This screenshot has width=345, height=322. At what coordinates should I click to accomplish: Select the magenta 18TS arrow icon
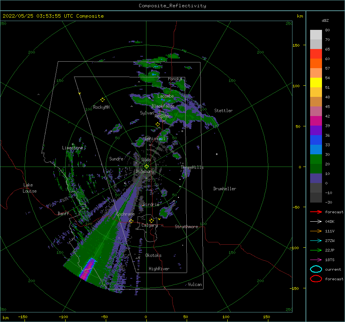[316, 260]
